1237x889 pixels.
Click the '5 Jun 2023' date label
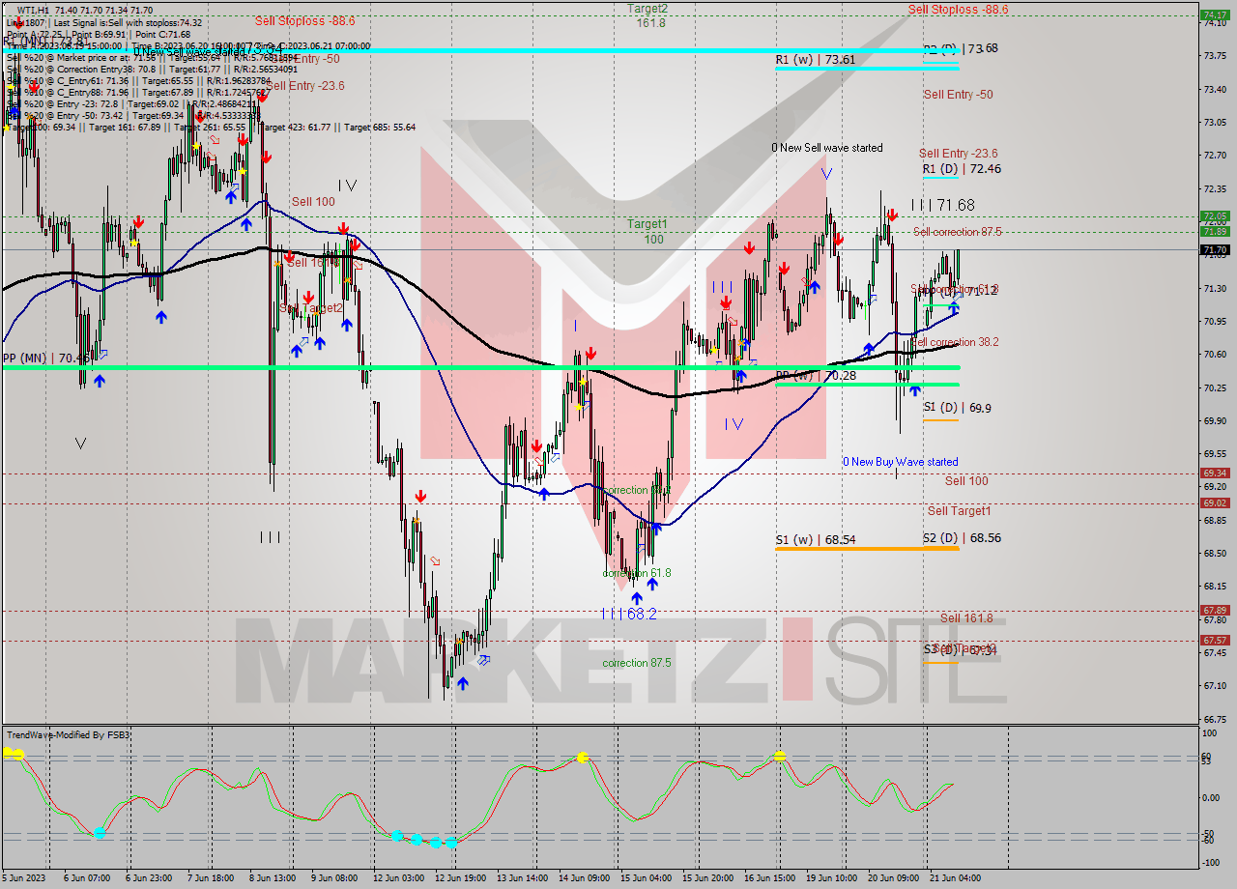[25, 877]
